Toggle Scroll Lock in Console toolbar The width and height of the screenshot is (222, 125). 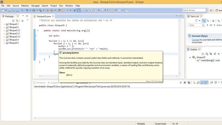[198, 83]
